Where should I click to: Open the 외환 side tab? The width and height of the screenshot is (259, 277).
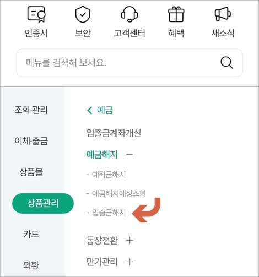(31, 265)
